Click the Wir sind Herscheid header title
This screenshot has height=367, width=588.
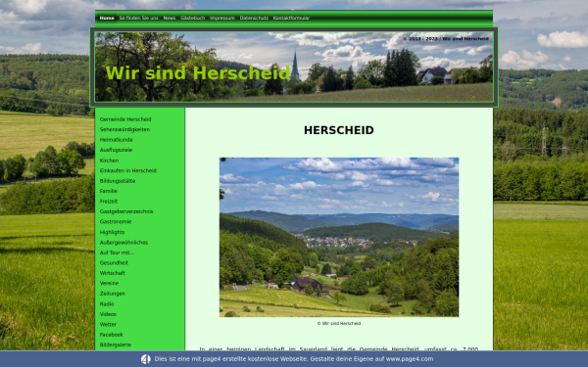pos(198,73)
